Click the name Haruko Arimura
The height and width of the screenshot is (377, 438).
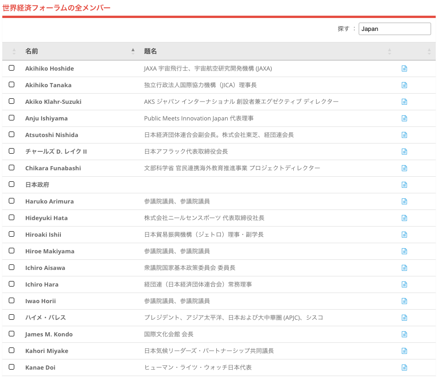click(49, 201)
